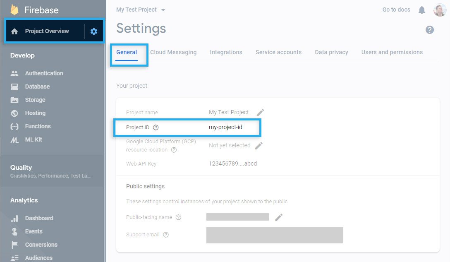Show Project ID help tooltip icon
The height and width of the screenshot is (262, 450).
pyautogui.click(x=156, y=127)
